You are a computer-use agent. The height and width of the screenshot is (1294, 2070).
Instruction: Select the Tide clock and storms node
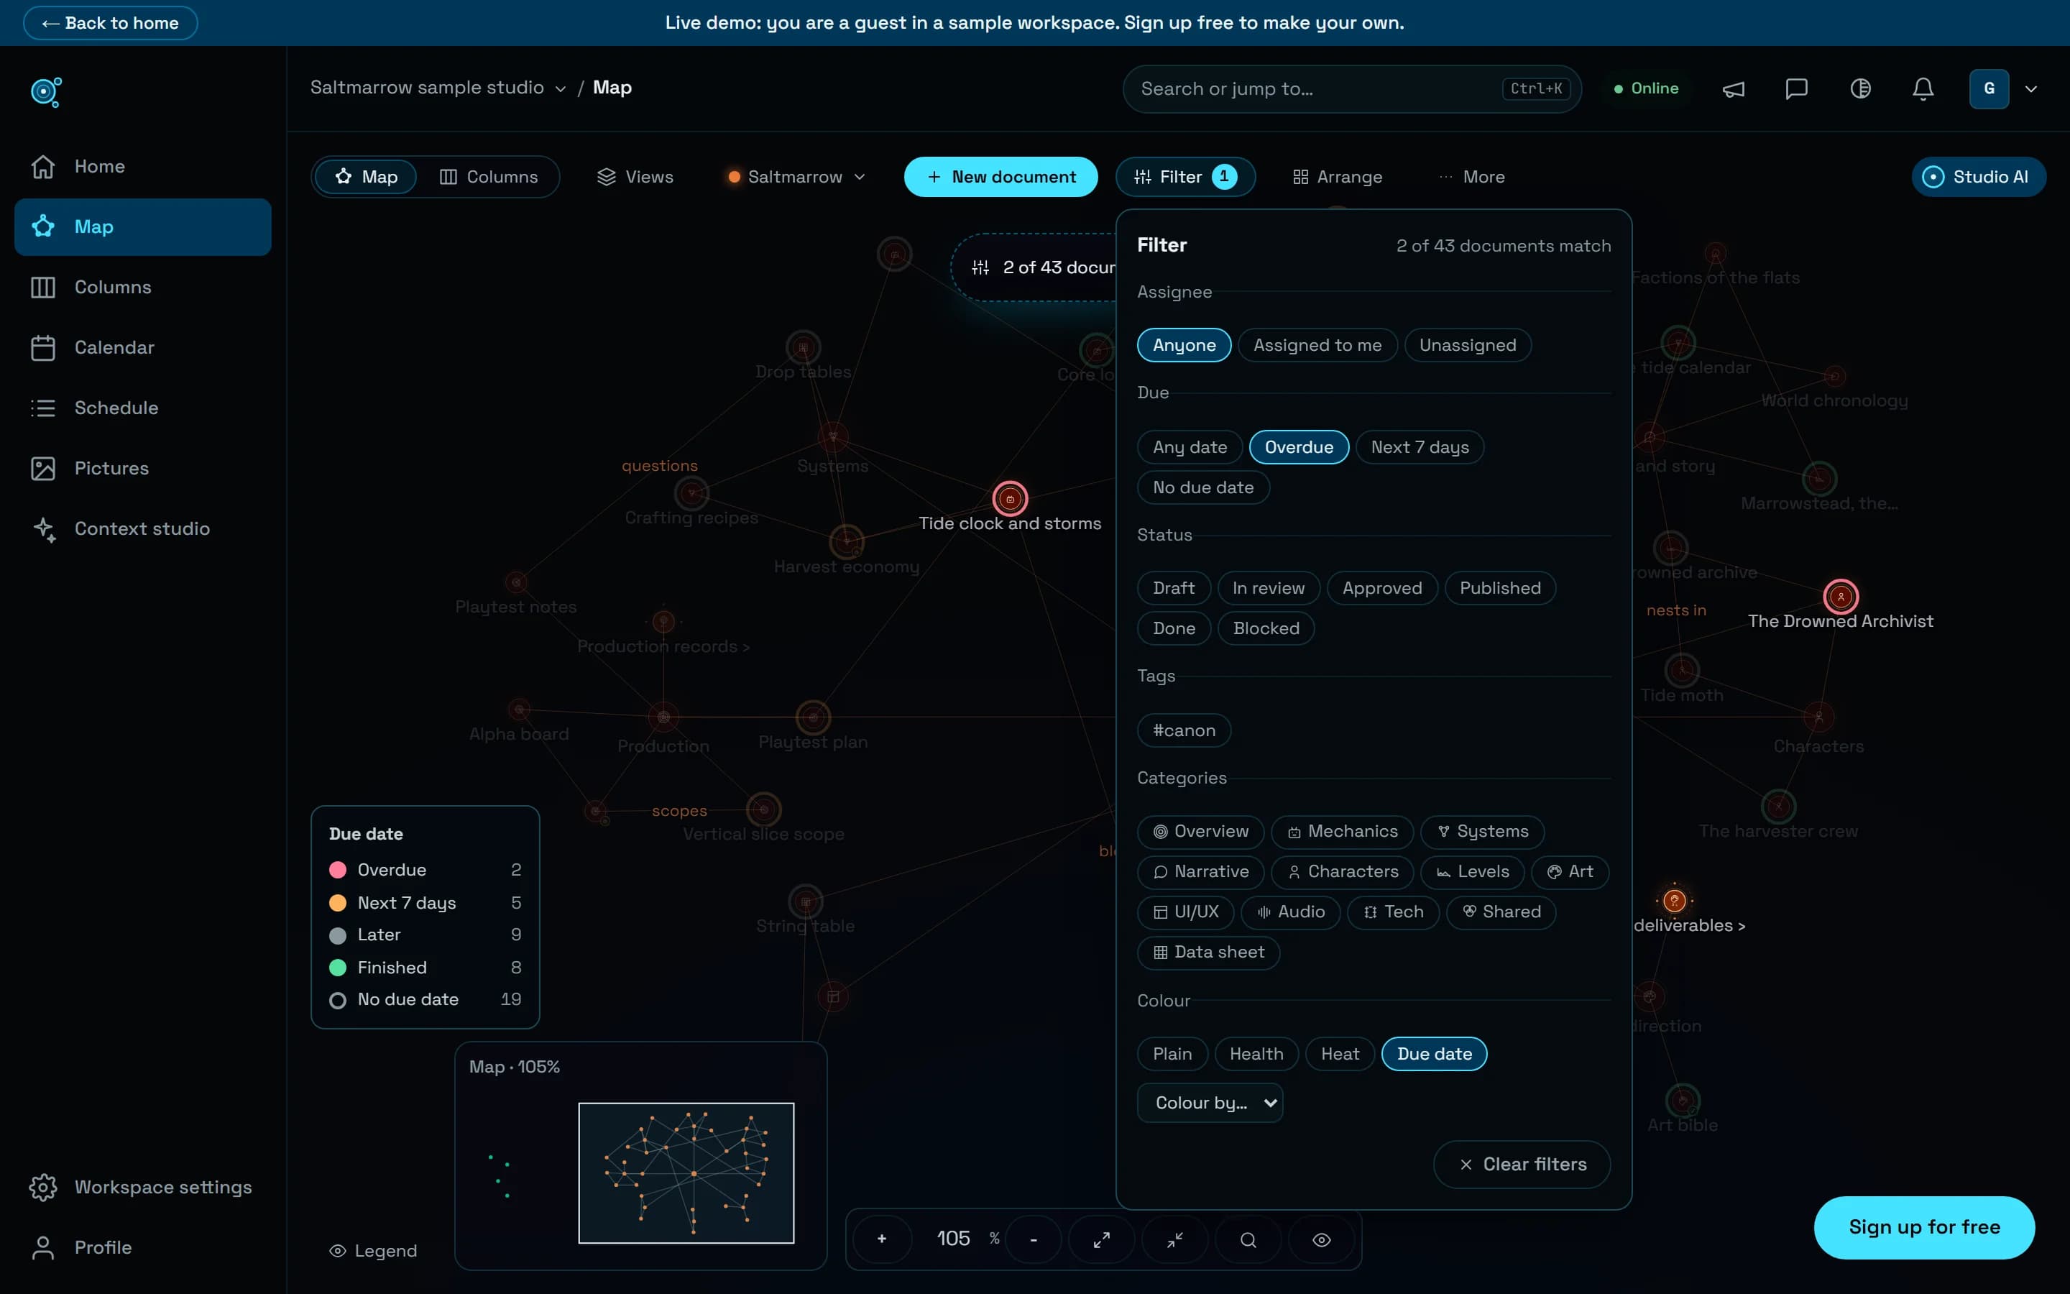click(1009, 499)
